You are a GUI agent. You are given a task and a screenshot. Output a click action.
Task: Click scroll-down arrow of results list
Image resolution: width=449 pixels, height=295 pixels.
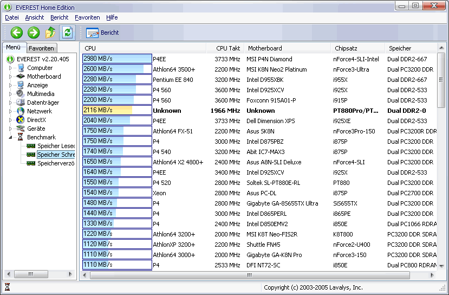(x=441, y=266)
